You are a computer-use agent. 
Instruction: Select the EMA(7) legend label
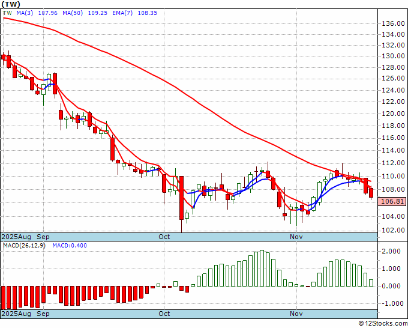click(122, 13)
